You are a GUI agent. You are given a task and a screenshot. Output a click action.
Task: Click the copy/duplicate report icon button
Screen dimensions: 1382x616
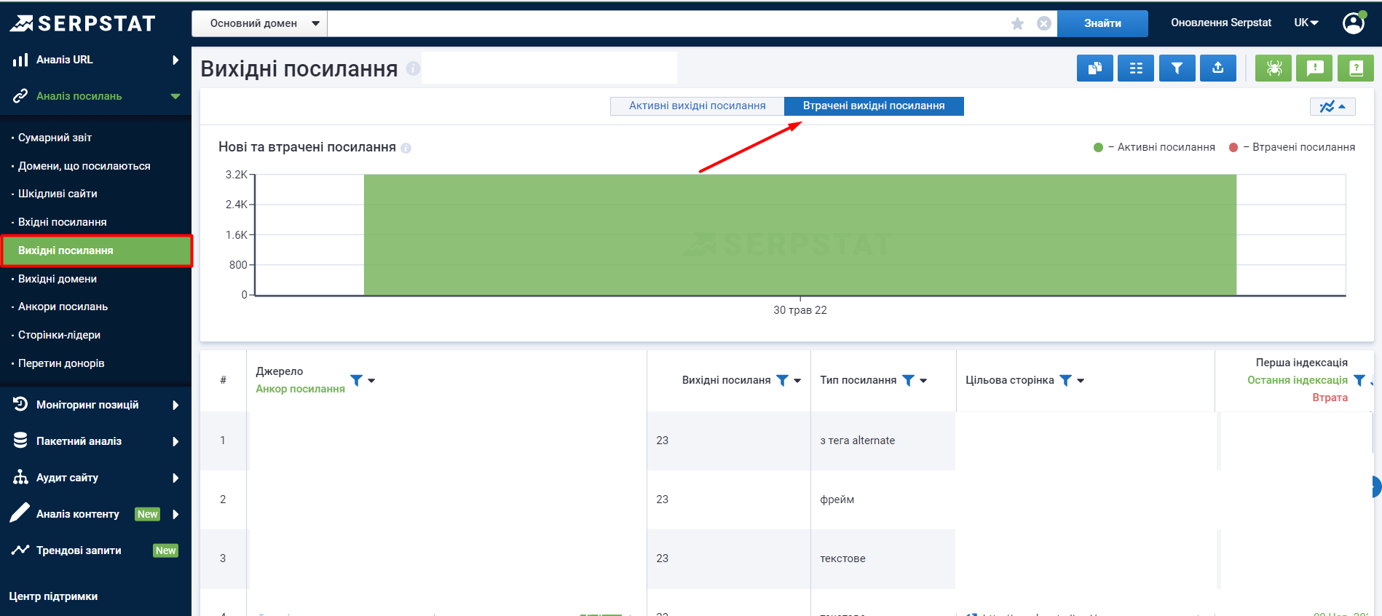(1094, 68)
